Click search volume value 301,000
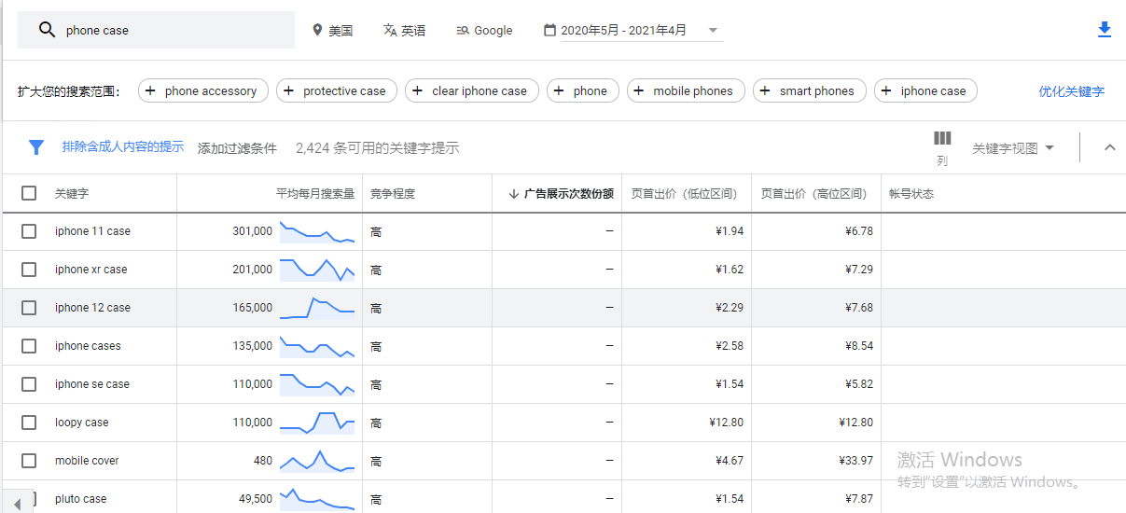The image size is (1126, 513). (x=253, y=231)
